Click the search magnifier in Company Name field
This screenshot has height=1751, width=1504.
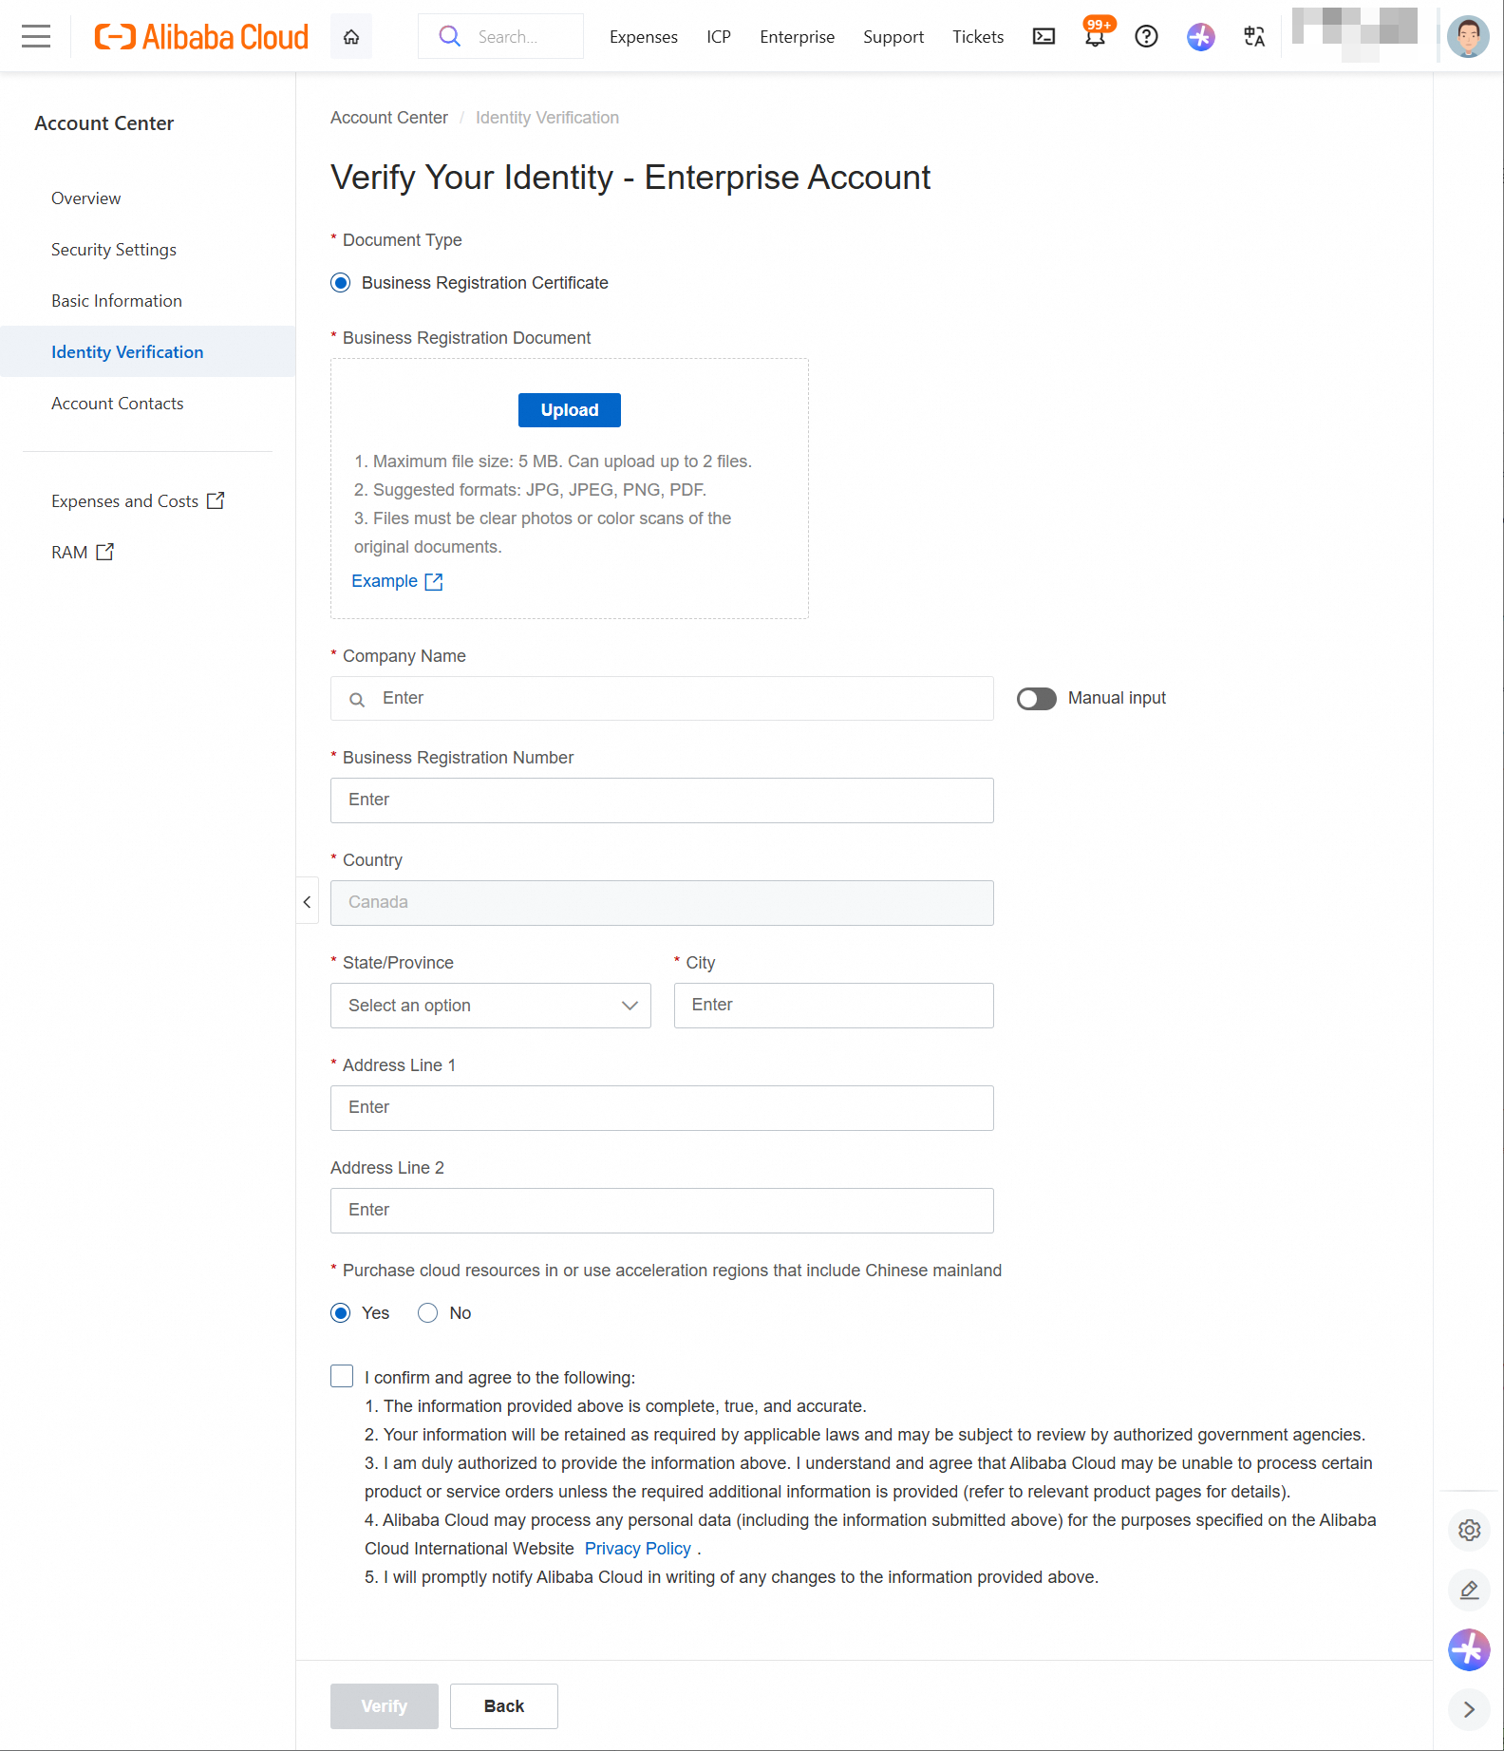(x=357, y=699)
